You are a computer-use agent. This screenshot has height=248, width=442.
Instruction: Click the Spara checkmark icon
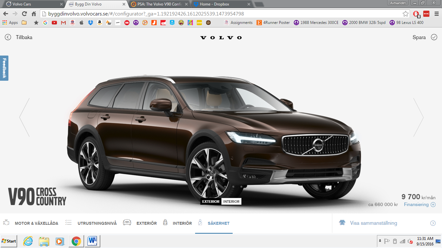434,37
